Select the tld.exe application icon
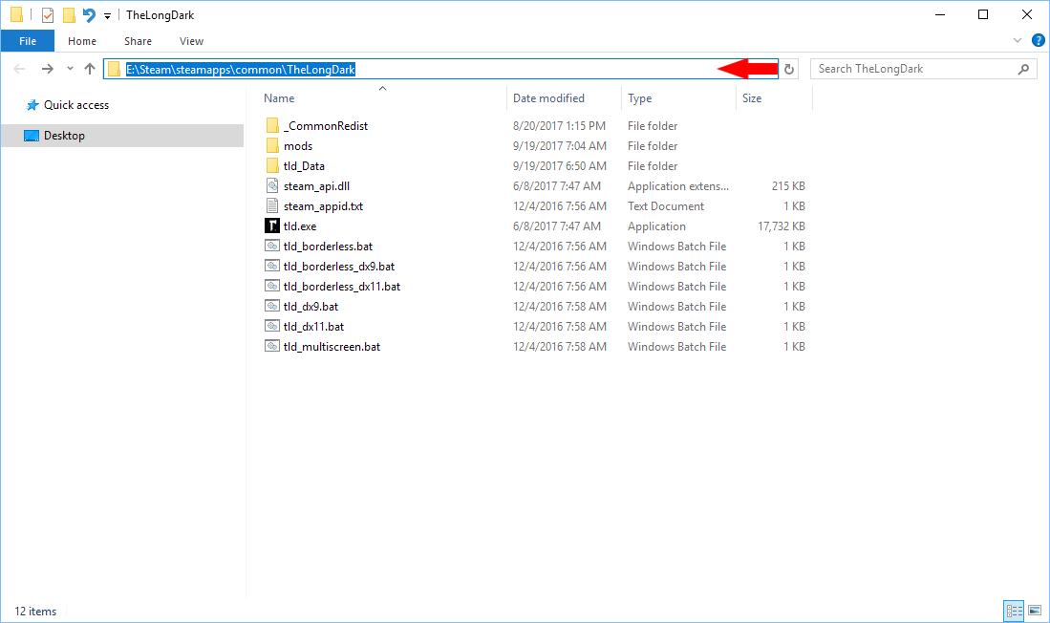The height and width of the screenshot is (623, 1050). (272, 226)
